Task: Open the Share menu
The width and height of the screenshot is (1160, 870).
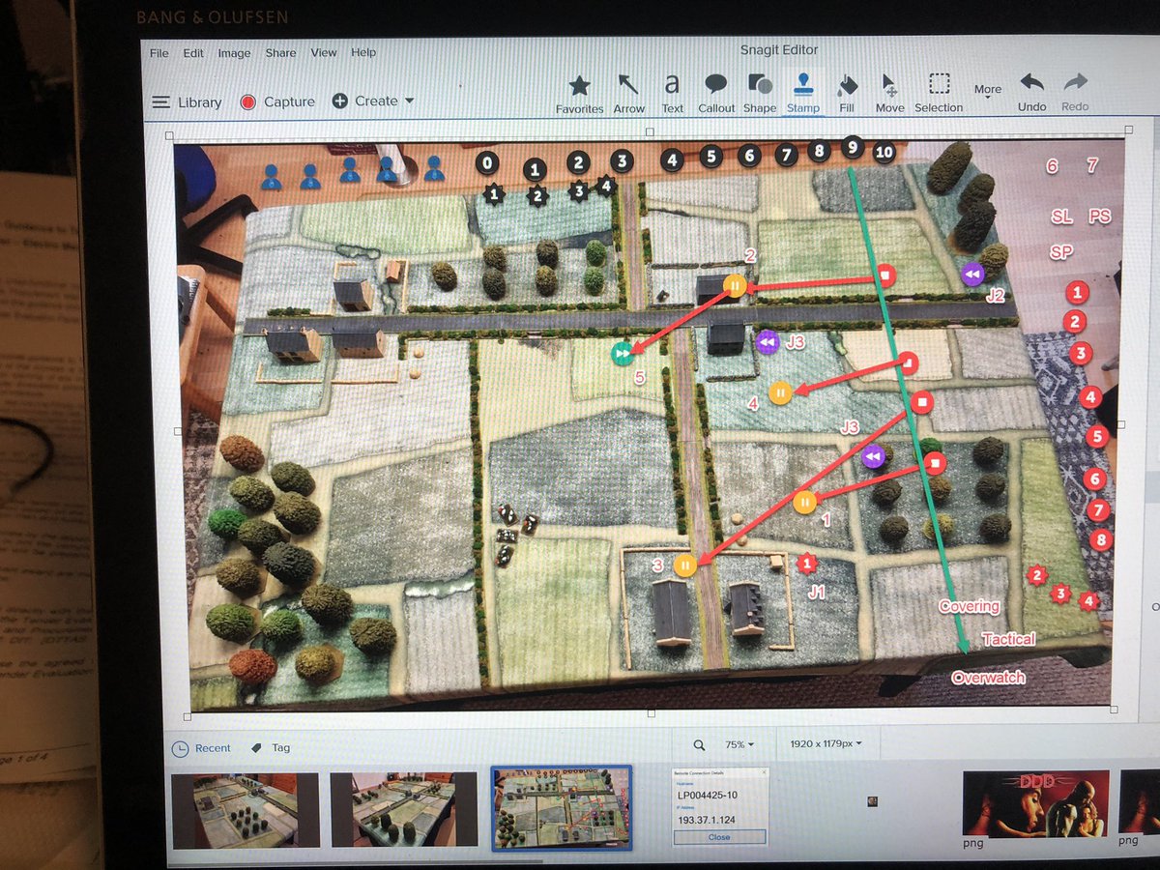Action: (x=280, y=53)
